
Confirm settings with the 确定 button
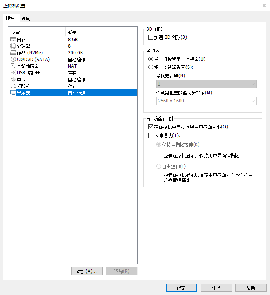point(181,288)
